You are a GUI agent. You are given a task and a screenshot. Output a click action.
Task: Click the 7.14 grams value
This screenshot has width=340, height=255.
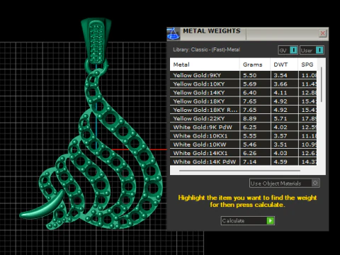(x=250, y=161)
